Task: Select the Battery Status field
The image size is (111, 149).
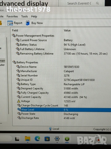Action: point(28,45)
